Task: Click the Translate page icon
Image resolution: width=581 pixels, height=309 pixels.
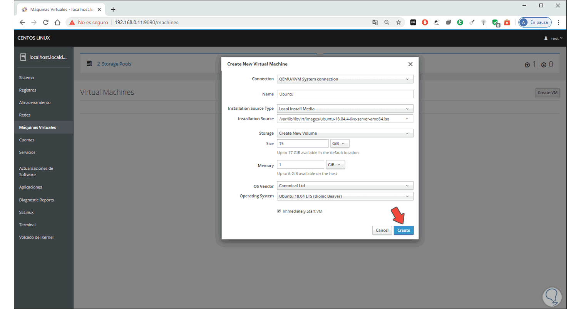Action: 375,22
